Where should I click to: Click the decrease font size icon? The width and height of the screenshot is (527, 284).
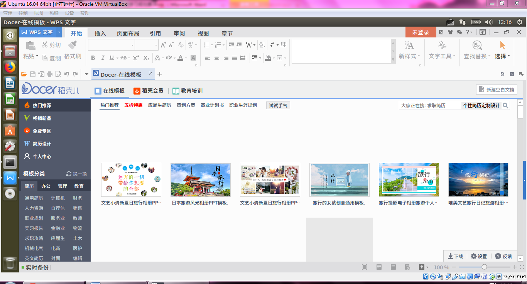(172, 45)
